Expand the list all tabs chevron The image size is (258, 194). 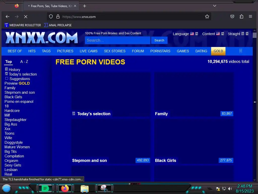pos(215,6)
